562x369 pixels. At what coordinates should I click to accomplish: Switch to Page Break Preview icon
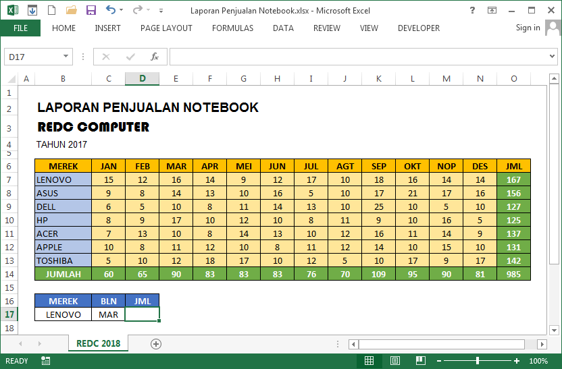(420, 361)
